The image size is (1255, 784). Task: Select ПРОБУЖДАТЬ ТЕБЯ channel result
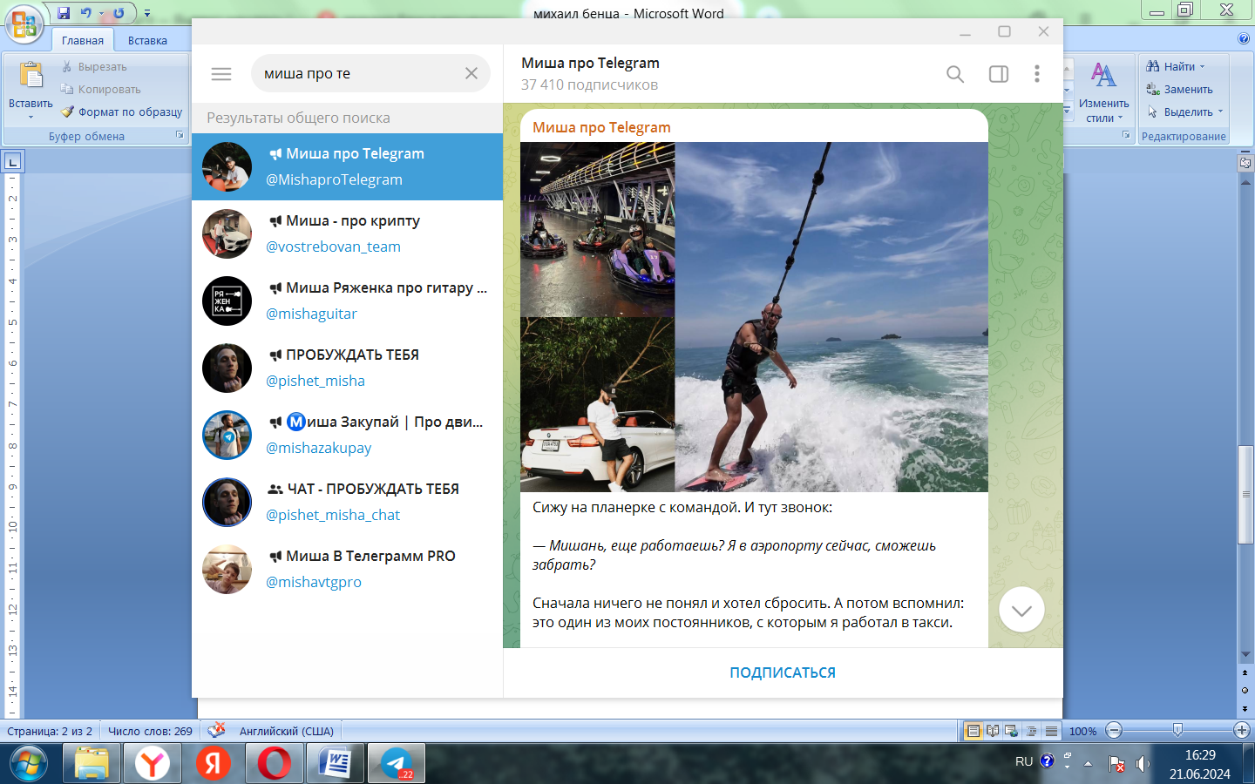[347, 368]
